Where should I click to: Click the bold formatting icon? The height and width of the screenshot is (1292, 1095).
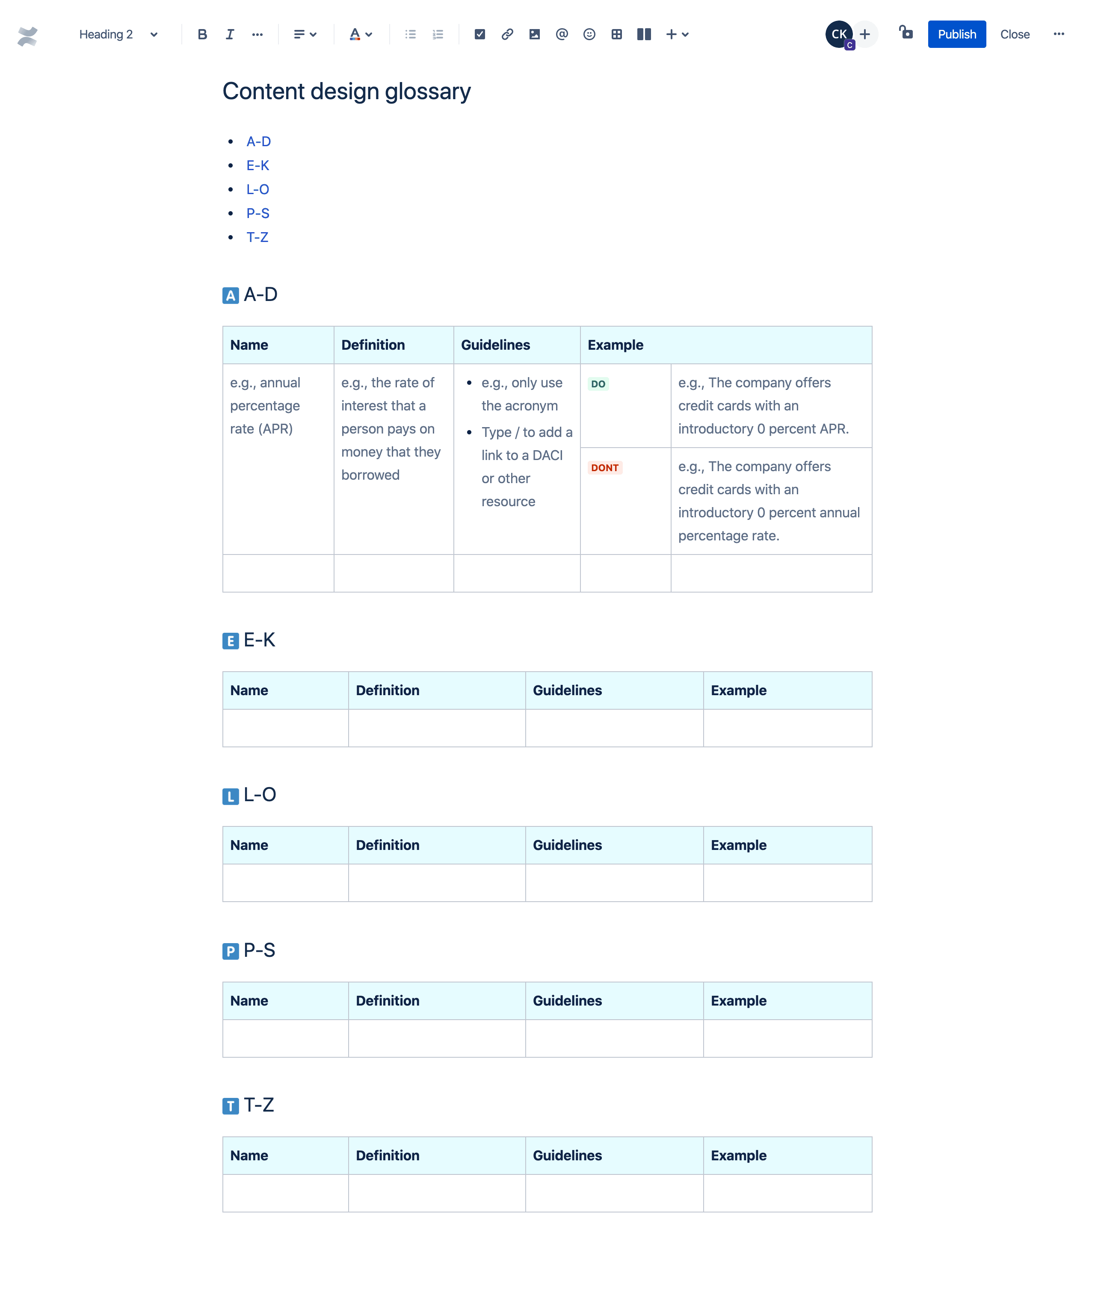point(201,35)
